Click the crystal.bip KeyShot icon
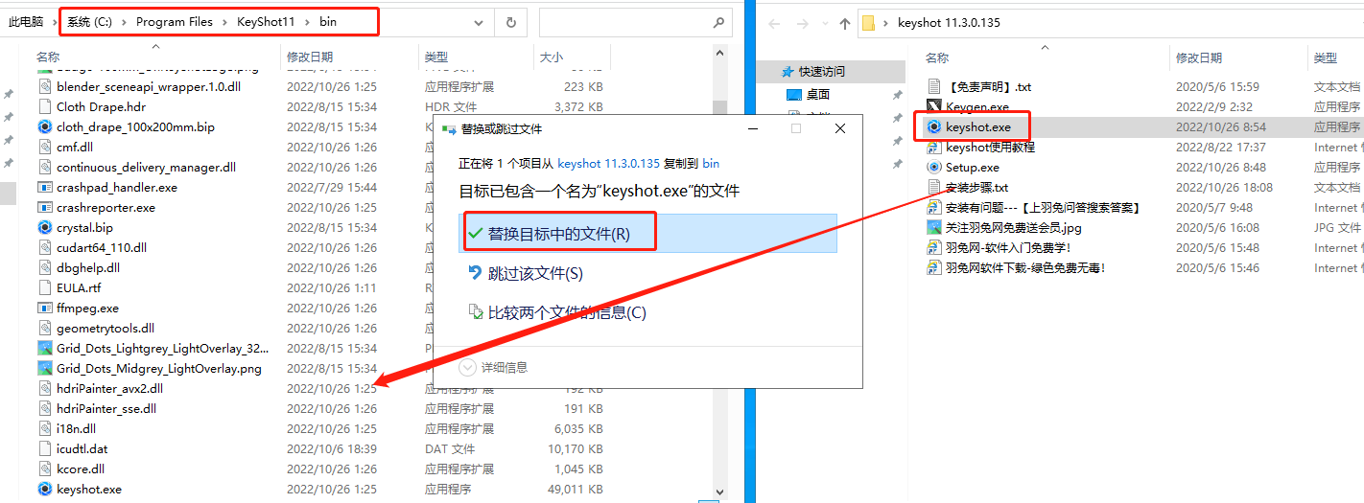1364x503 pixels. click(x=44, y=227)
